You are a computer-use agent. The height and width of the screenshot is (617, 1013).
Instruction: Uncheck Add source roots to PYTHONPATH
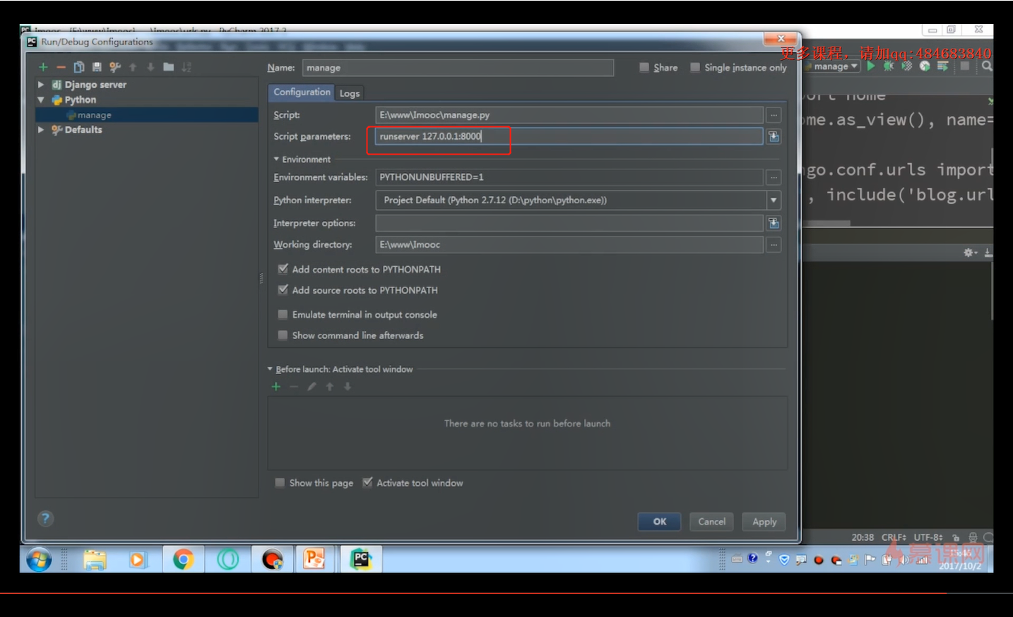(x=283, y=289)
